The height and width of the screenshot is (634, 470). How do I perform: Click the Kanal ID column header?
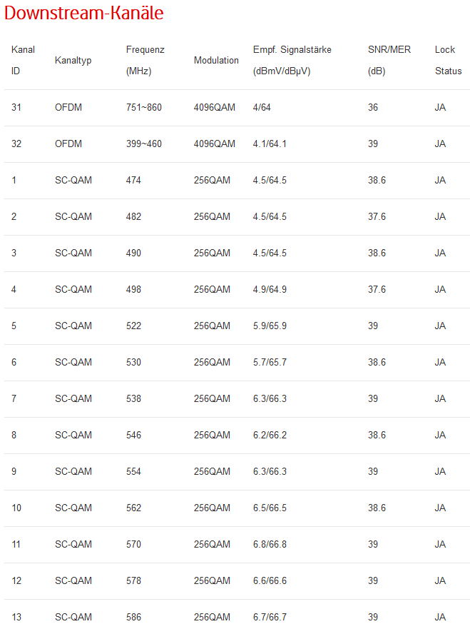pos(23,60)
